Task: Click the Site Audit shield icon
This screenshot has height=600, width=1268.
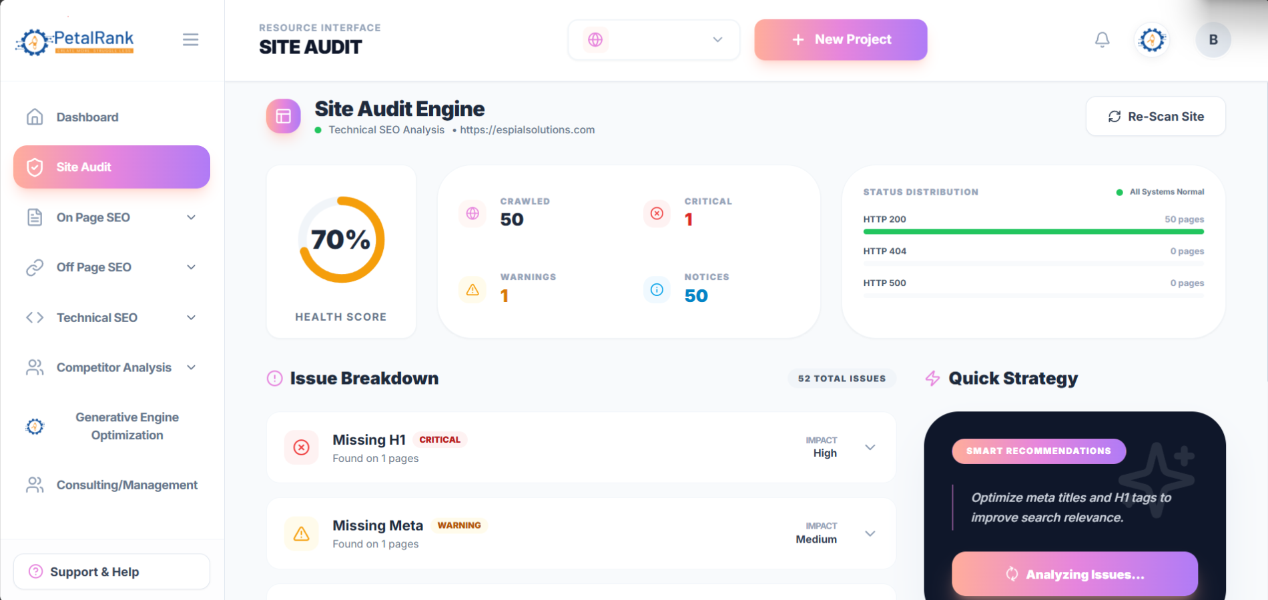Action: click(35, 167)
